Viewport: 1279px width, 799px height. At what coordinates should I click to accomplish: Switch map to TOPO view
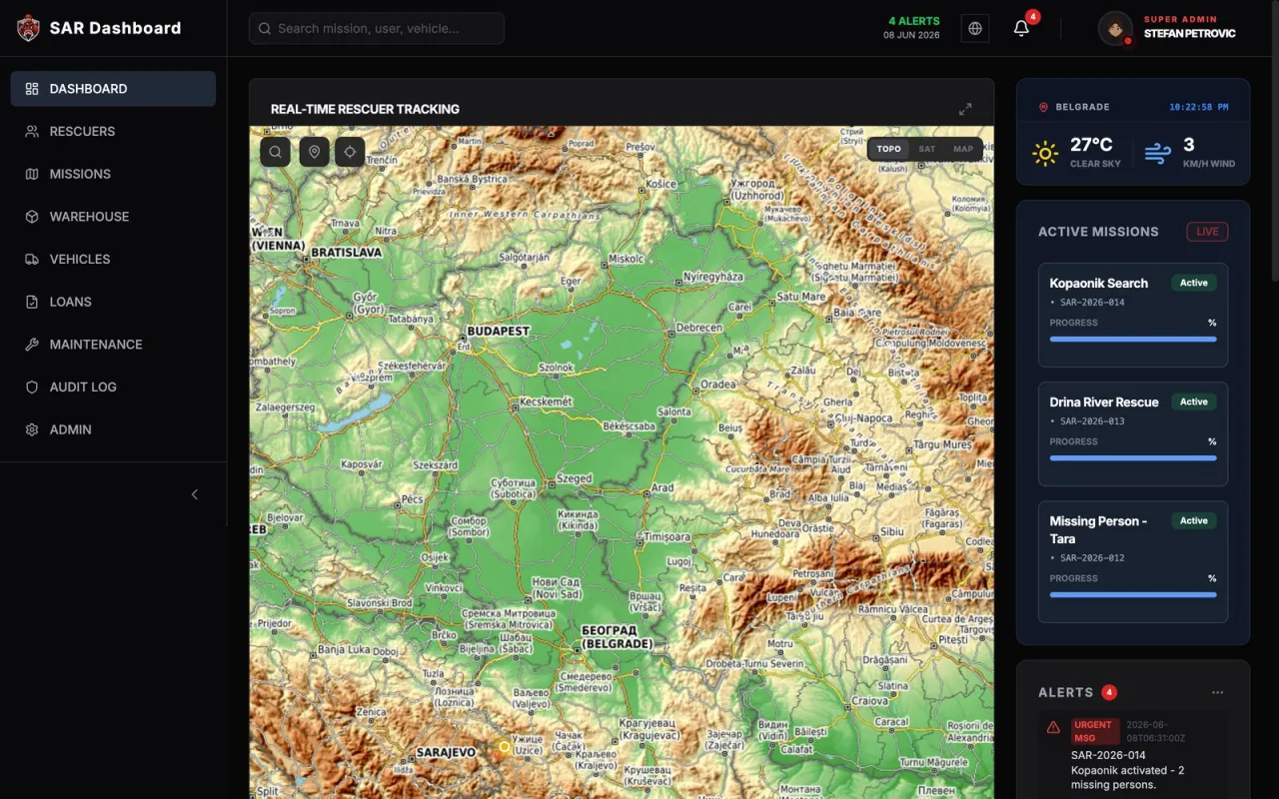pyautogui.click(x=888, y=149)
